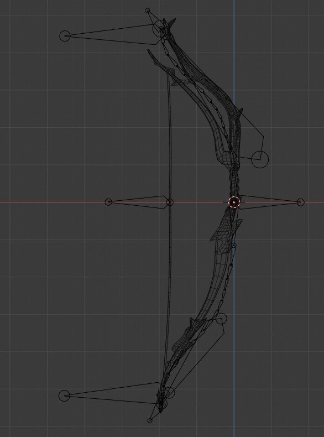Viewport: 324px width, 437px height.
Task: Select the bowstring center control circle
Action: tap(170, 202)
